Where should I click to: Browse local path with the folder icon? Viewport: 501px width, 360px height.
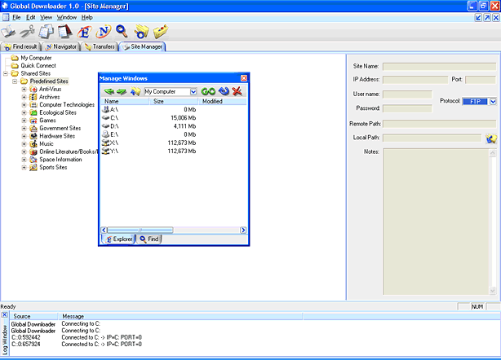click(x=491, y=138)
